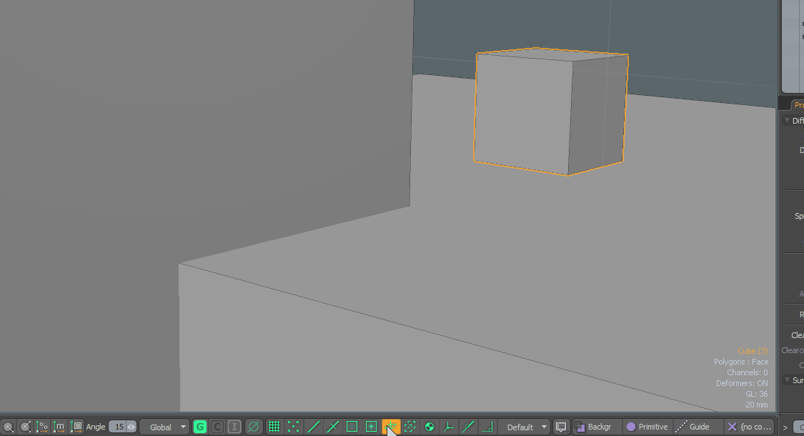This screenshot has height=436, width=804.
Task: Enable curve snapping icon
Action: pyautogui.click(x=468, y=427)
